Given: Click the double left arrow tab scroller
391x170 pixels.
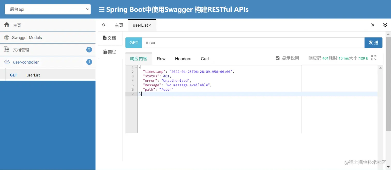Looking at the screenshot, I should [104, 25].
